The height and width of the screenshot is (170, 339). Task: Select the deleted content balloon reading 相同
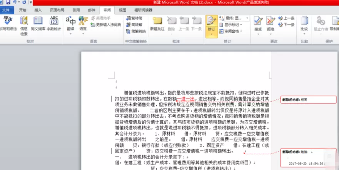308,100
